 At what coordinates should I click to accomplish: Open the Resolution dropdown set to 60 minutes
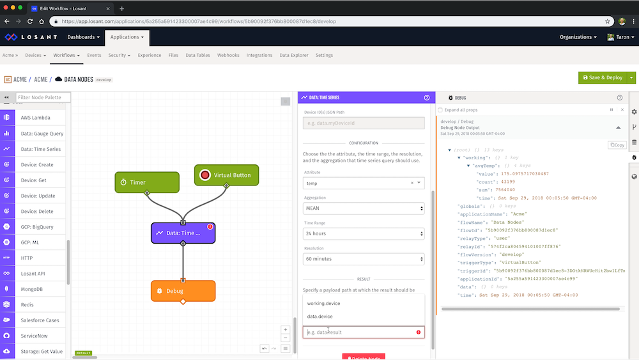(364, 259)
